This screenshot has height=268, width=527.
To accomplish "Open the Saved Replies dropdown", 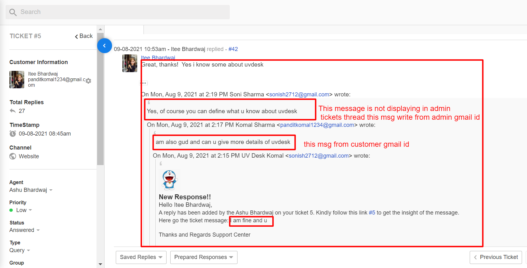I will click(x=141, y=257).
